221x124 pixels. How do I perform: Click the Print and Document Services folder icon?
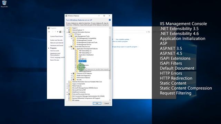point(71,94)
